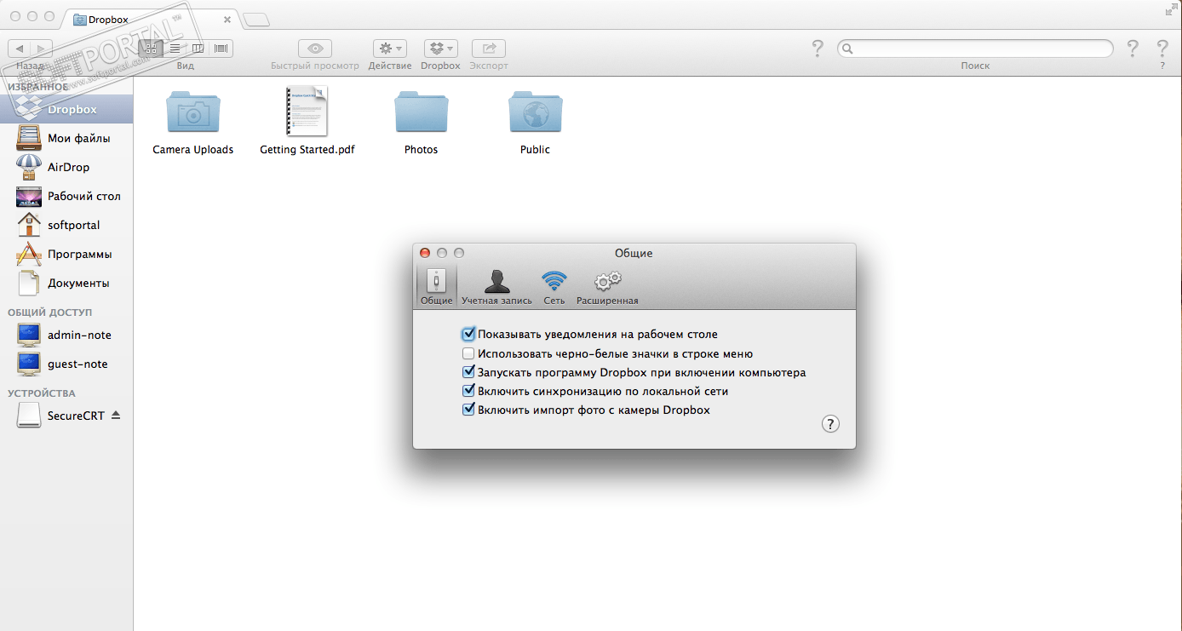
Task: Click the Экспорт share icon
Action: 489,49
